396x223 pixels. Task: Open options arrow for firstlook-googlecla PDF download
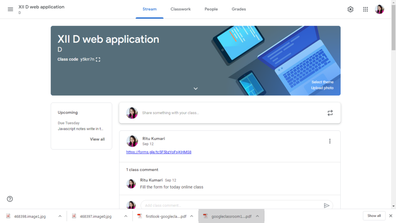point(192,216)
